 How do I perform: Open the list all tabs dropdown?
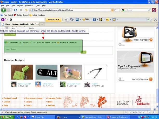tap(157, 24)
